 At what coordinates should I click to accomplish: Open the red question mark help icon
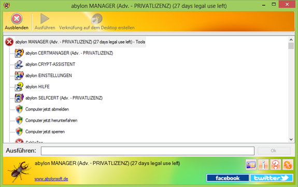276,165
